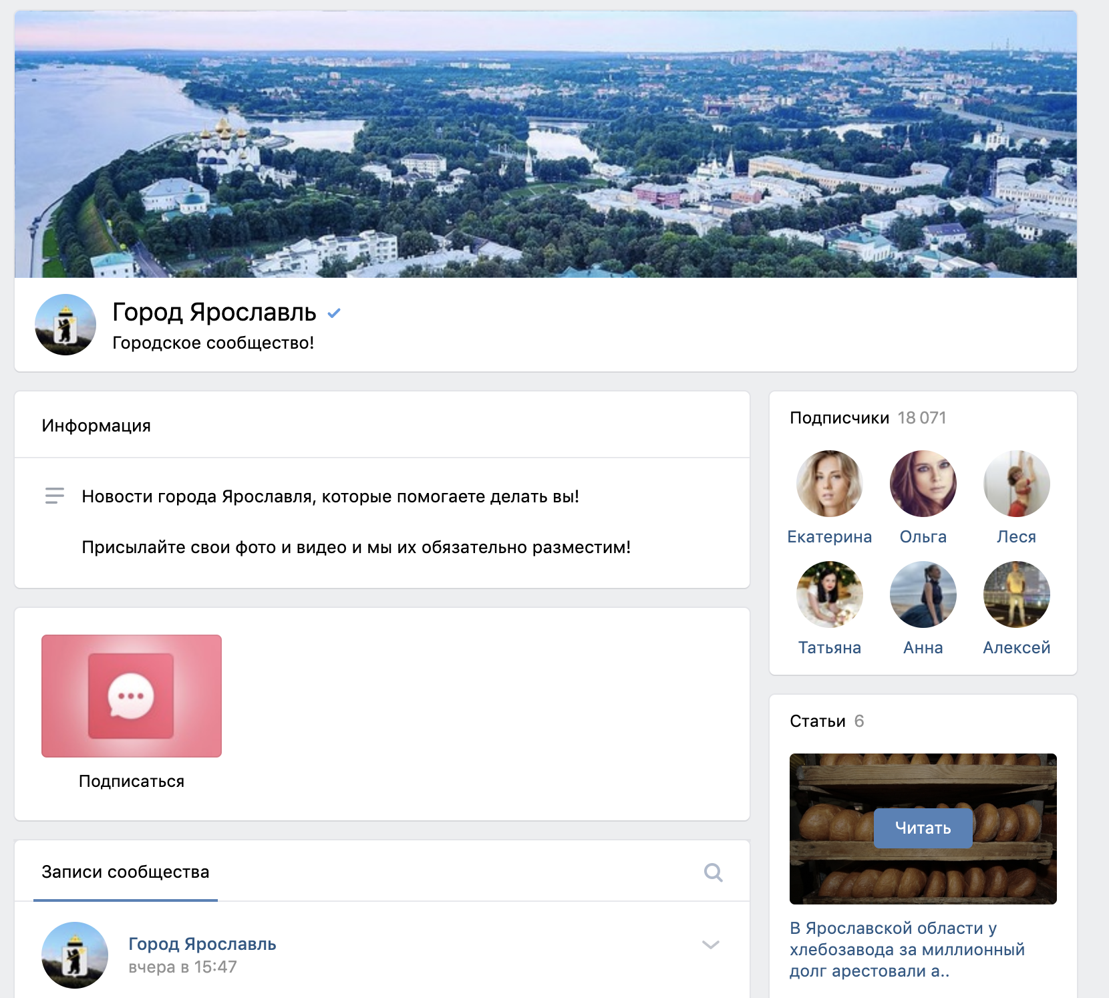The height and width of the screenshot is (998, 1109).
Task: Click the post author avatar icon
Action: tap(75, 955)
